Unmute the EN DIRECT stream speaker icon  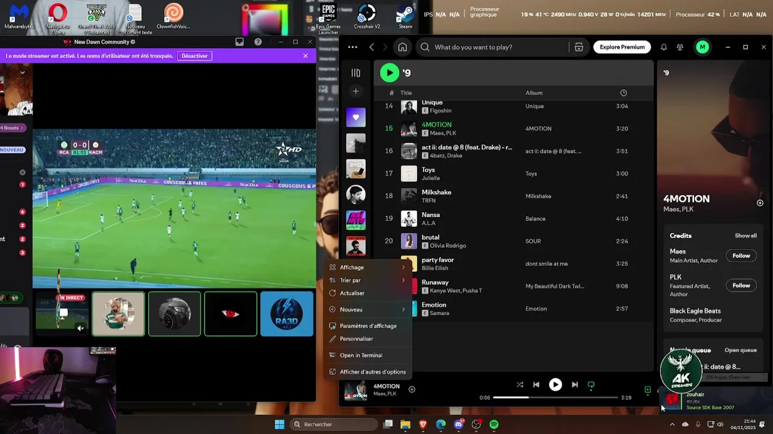tap(80, 328)
